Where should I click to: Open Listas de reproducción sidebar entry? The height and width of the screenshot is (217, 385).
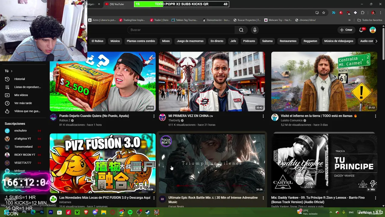pyautogui.click(x=23, y=87)
